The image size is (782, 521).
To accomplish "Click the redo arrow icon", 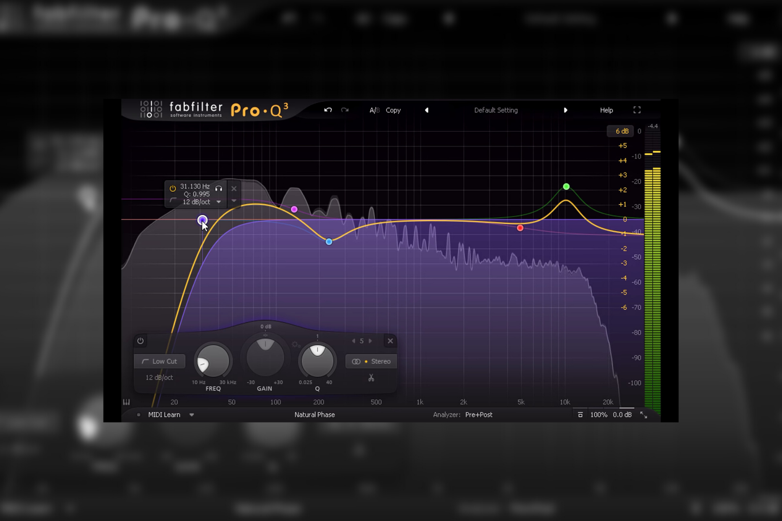I will (345, 110).
